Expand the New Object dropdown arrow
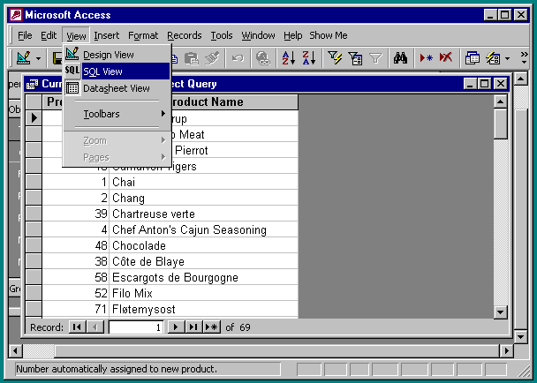Image resolution: width=537 pixels, height=383 pixels. click(x=508, y=58)
